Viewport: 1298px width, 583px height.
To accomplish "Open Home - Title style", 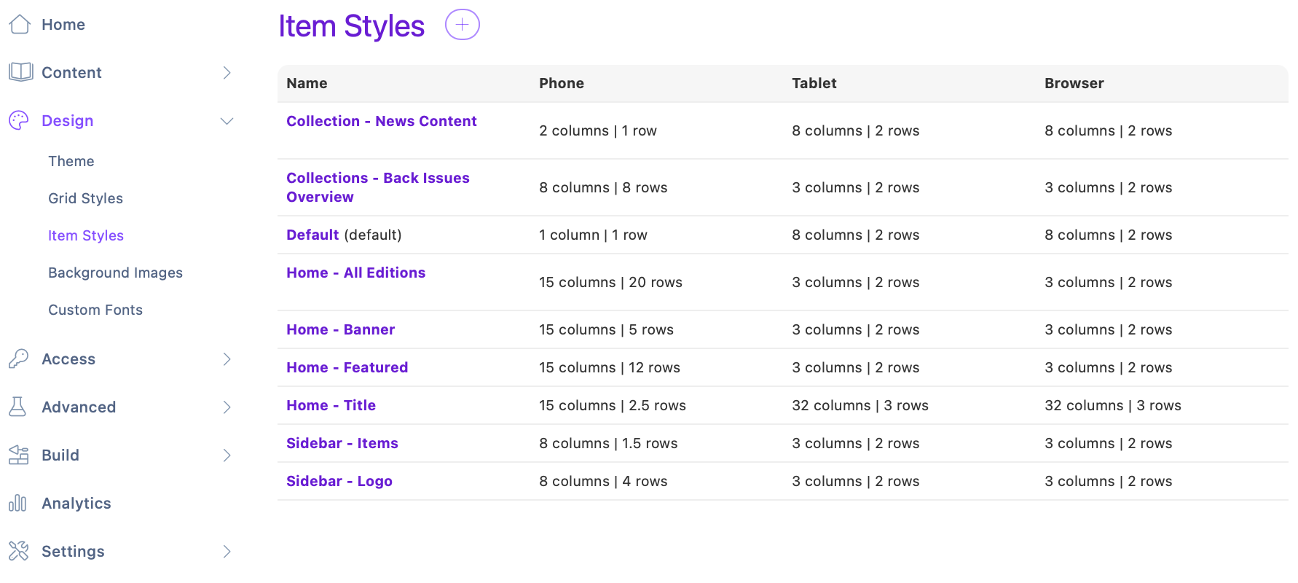I will (331, 405).
